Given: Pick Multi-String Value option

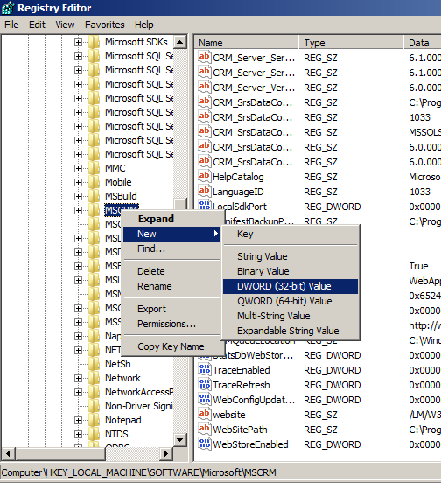Looking at the screenshot, I should [290, 316].
